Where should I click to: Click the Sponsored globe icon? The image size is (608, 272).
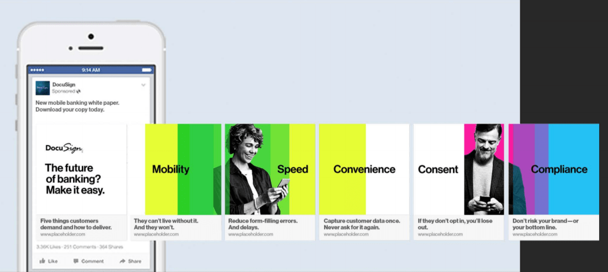(78, 91)
